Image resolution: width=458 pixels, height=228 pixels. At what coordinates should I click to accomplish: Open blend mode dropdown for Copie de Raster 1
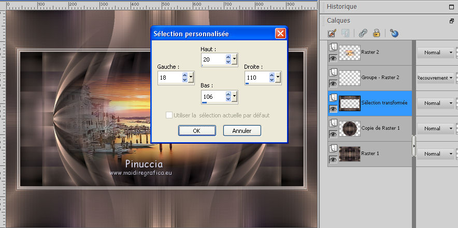click(435, 129)
